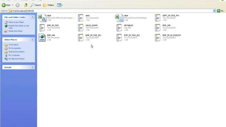Click Share this folder link
The width and height of the screenshot is (226, 127).
[x=16, y=31]
